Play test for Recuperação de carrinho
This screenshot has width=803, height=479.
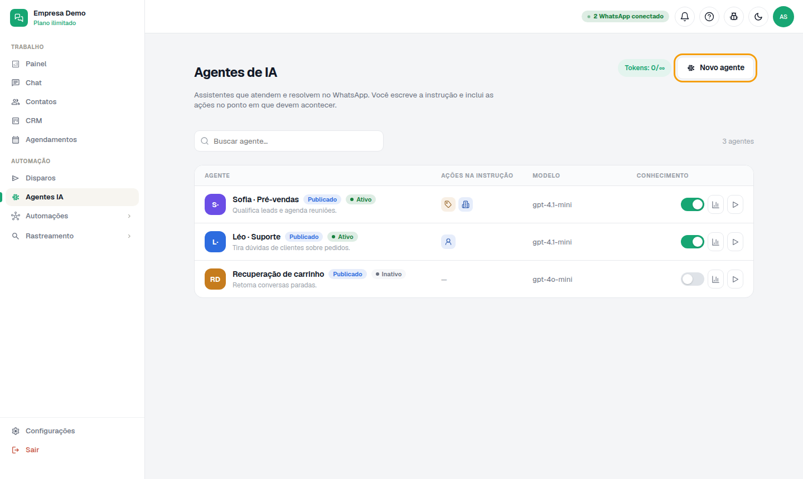(736, 279)
